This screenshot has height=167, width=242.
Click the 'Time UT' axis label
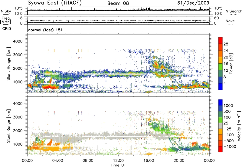[x=118, y=165]
